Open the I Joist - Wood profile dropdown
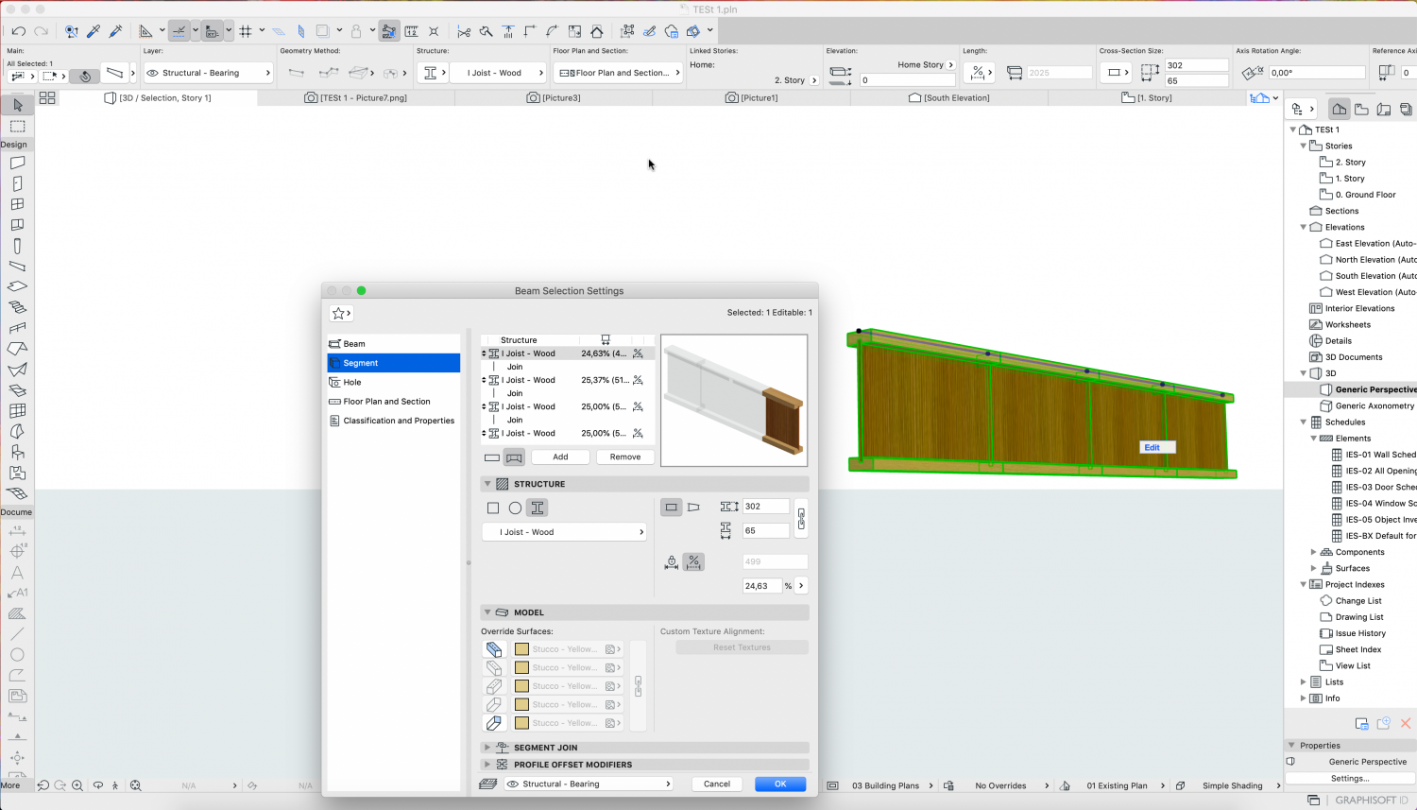 564,531
